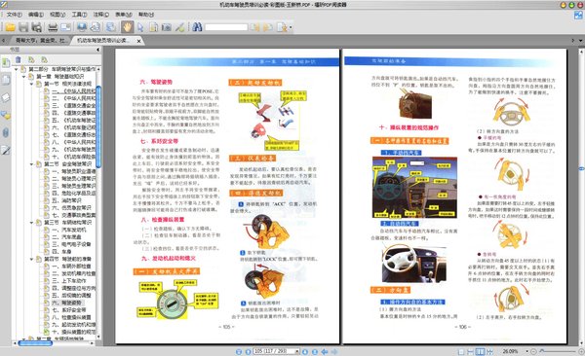Screen dimensions: 585x356
Task: Select the Hand tool
Action: [x=127, y=27]
